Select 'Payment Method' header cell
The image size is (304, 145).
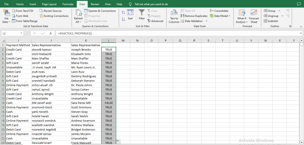pyautogui.click(x=18, y=45)
